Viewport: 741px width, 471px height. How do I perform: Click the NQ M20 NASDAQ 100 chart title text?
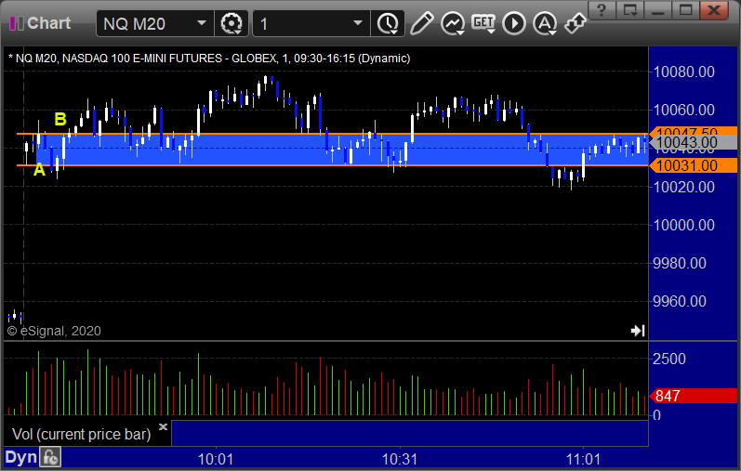(x=209, y=59)
